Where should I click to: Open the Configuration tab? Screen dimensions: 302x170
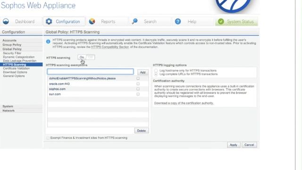(x=64, y=21)
